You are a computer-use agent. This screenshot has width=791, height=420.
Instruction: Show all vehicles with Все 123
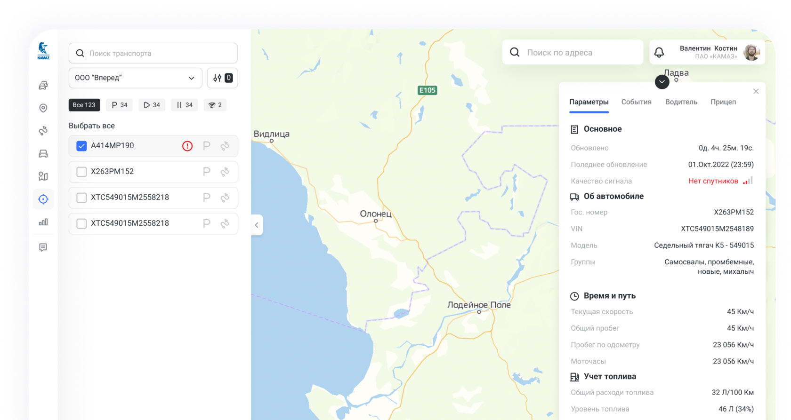point(84,105)
